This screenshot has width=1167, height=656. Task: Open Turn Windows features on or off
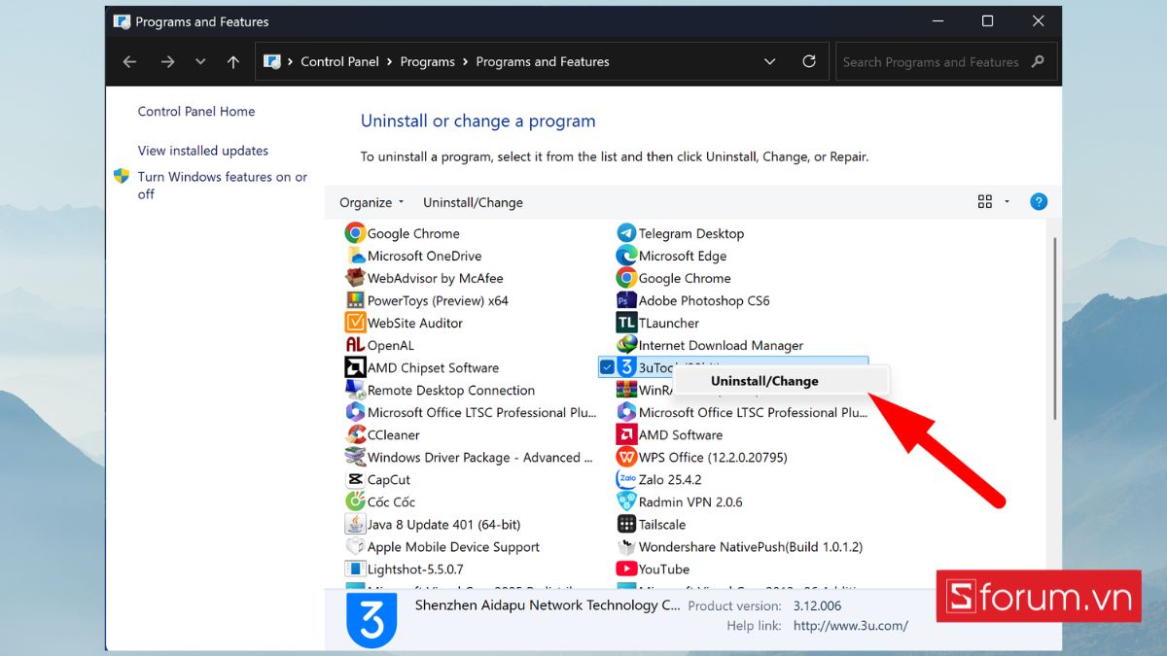click(x=223, y=186)
